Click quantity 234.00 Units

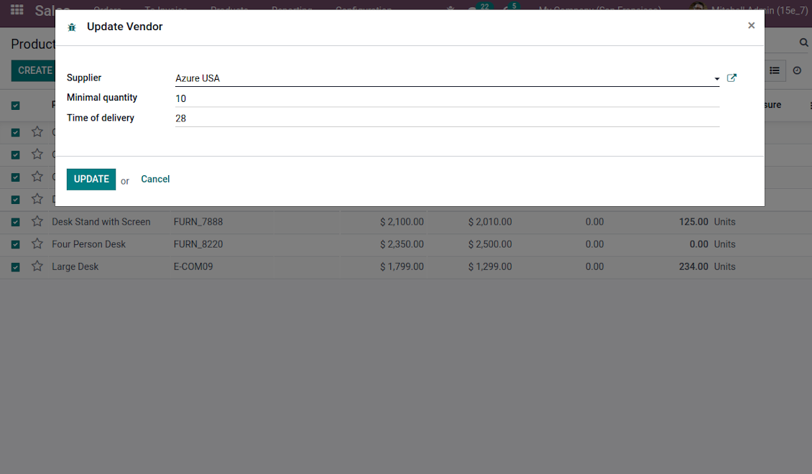click(707, 266)
